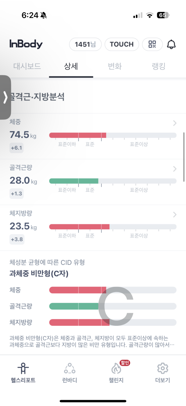Tap the 할인 discount badge
186x406 pixels.
[x=125, y=363]
